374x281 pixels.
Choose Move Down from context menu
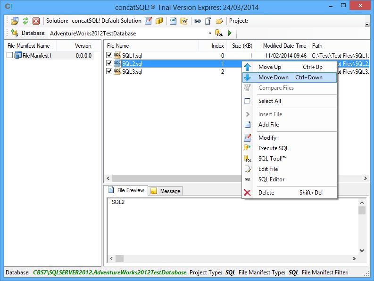290,77
